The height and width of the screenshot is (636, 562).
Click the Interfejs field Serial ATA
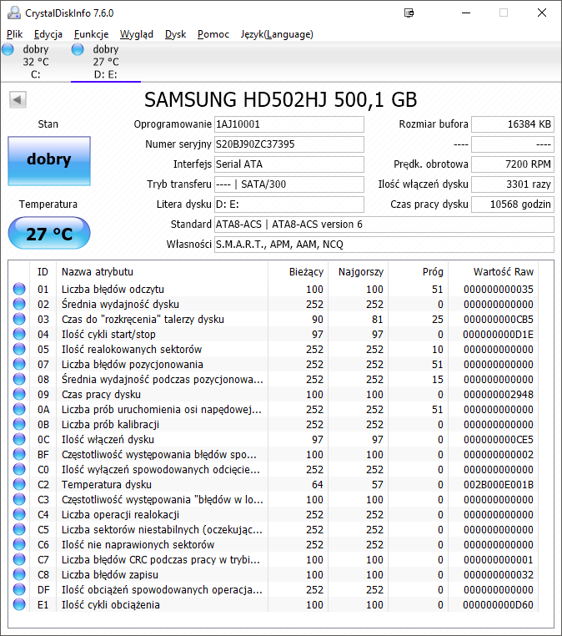(x=289, y=164)
